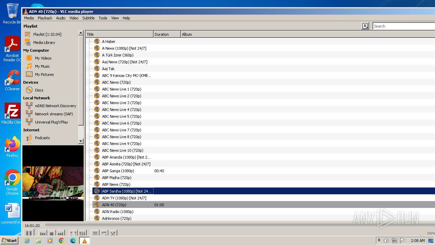Skip to next media in playlist
435x245 pixels.
click(60, 233)
